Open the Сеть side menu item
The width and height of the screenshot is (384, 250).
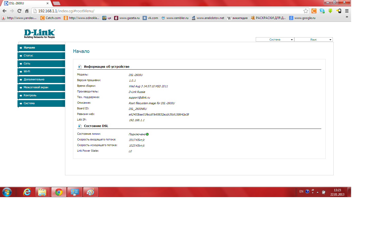(41, 64)
